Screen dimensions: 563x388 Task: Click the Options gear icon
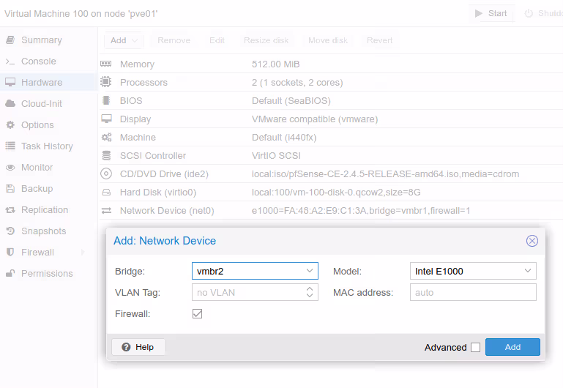[10, 125]
